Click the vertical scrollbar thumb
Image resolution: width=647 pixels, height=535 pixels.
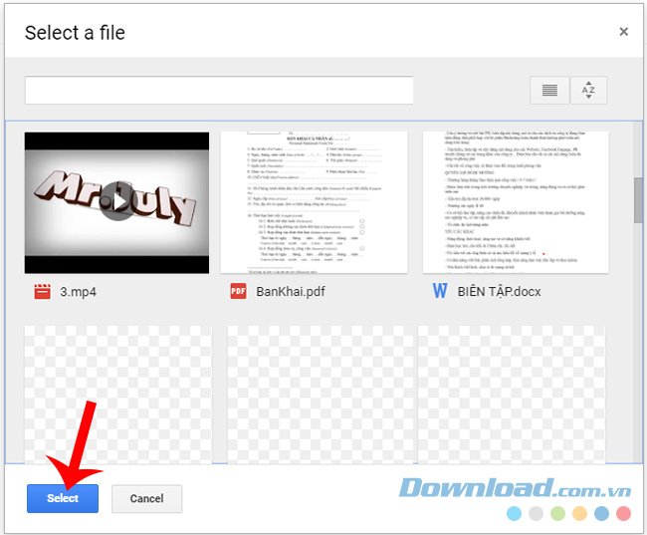638,200
